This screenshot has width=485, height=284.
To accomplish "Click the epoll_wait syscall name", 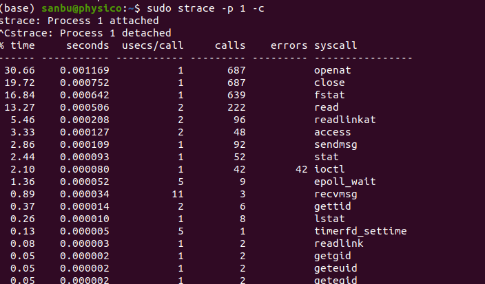I will pos(345,182).
